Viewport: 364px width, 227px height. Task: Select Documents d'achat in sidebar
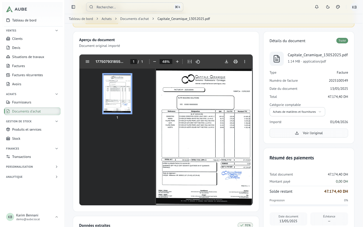point(32,111)
